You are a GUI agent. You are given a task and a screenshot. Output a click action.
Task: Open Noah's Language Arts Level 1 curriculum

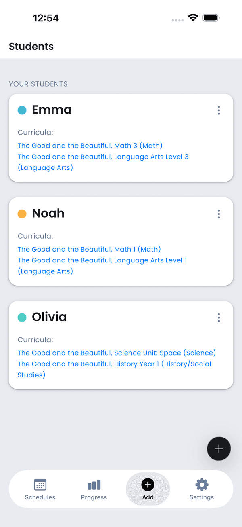click(x=102, y=260)
